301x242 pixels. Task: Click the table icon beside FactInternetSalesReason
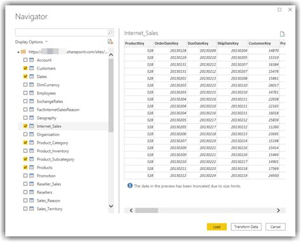click(32, 110)
